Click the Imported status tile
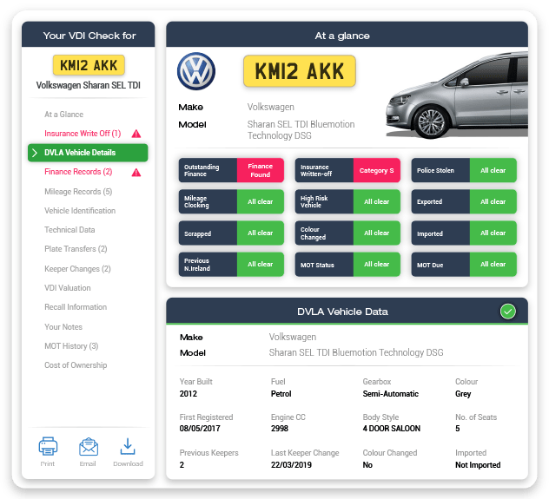The width and height of the screenshot is (549, 499). coord(464,233)
